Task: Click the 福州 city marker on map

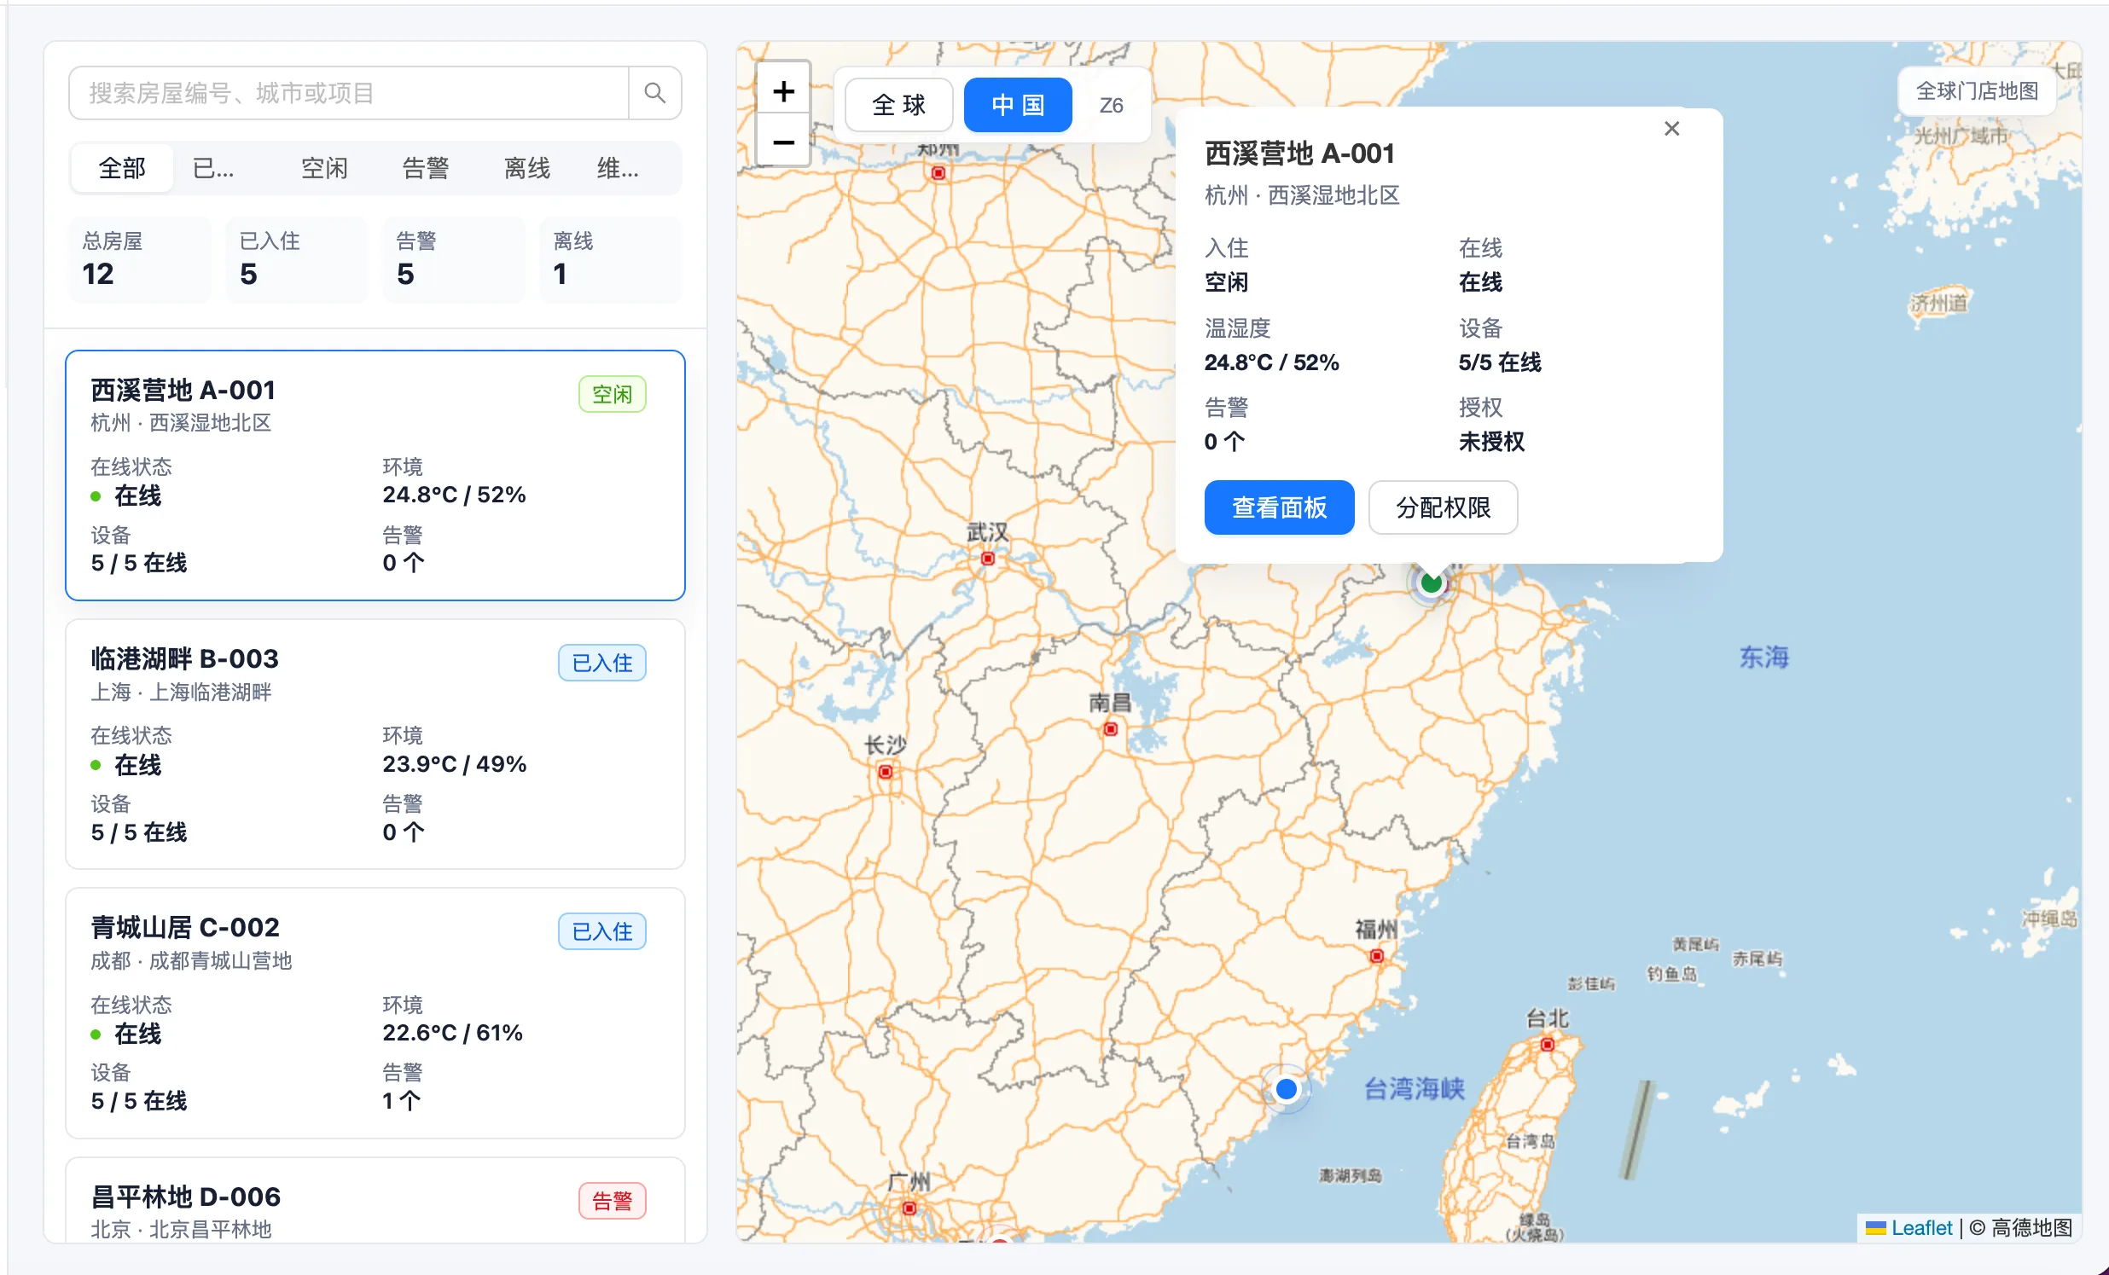Action: 1377,956
